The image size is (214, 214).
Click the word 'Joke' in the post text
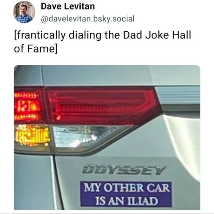click(157, 35)
